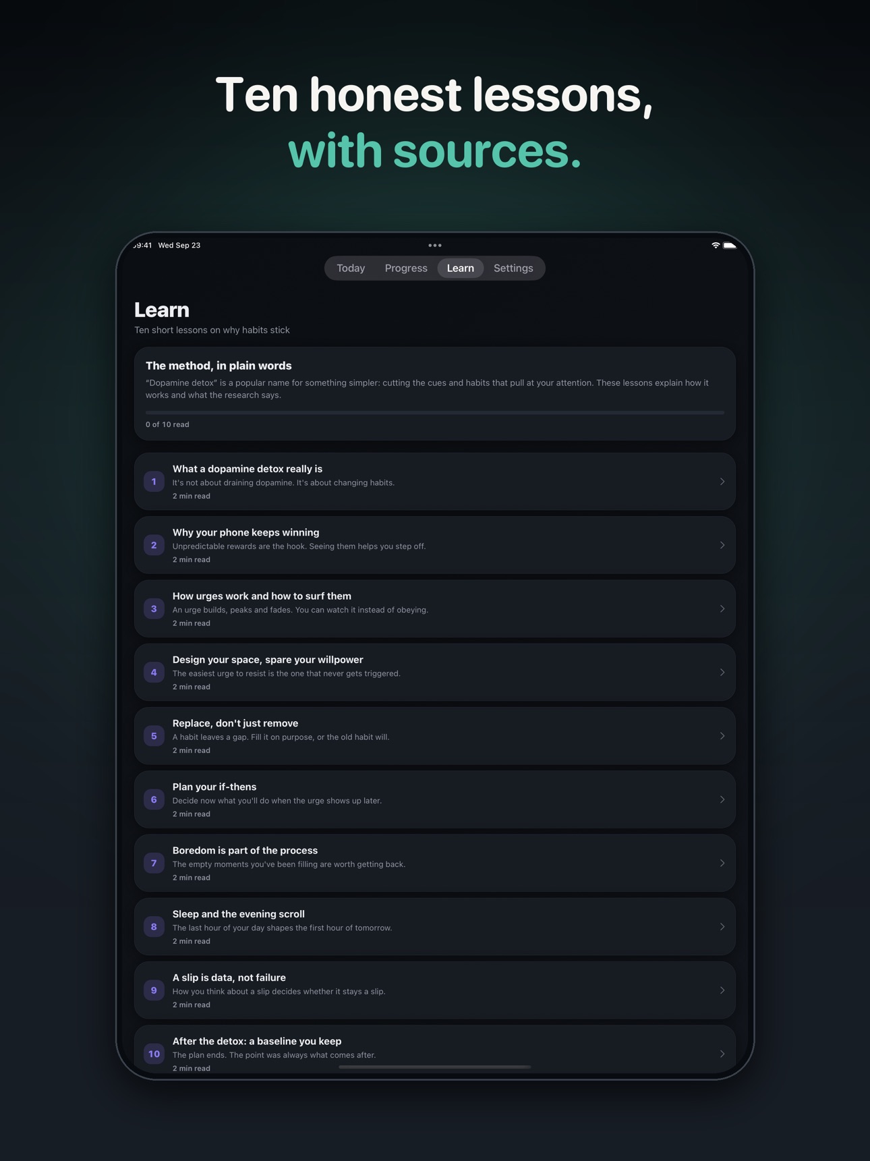
Task: Click 'Unpredictable rewards are the hook' description
Action: coord(299,546)
